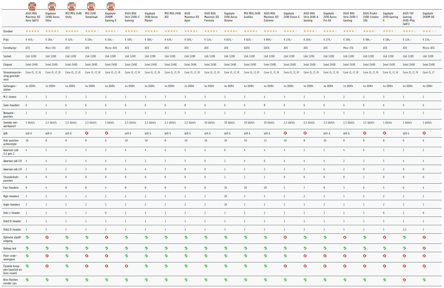
Task: Click the Wifi red cross for Gigabyte Z490M Gaming X
Action: 107,133
